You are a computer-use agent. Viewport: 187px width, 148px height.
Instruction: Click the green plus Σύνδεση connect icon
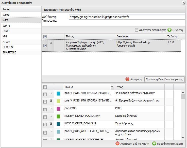(x=169, y=30)
